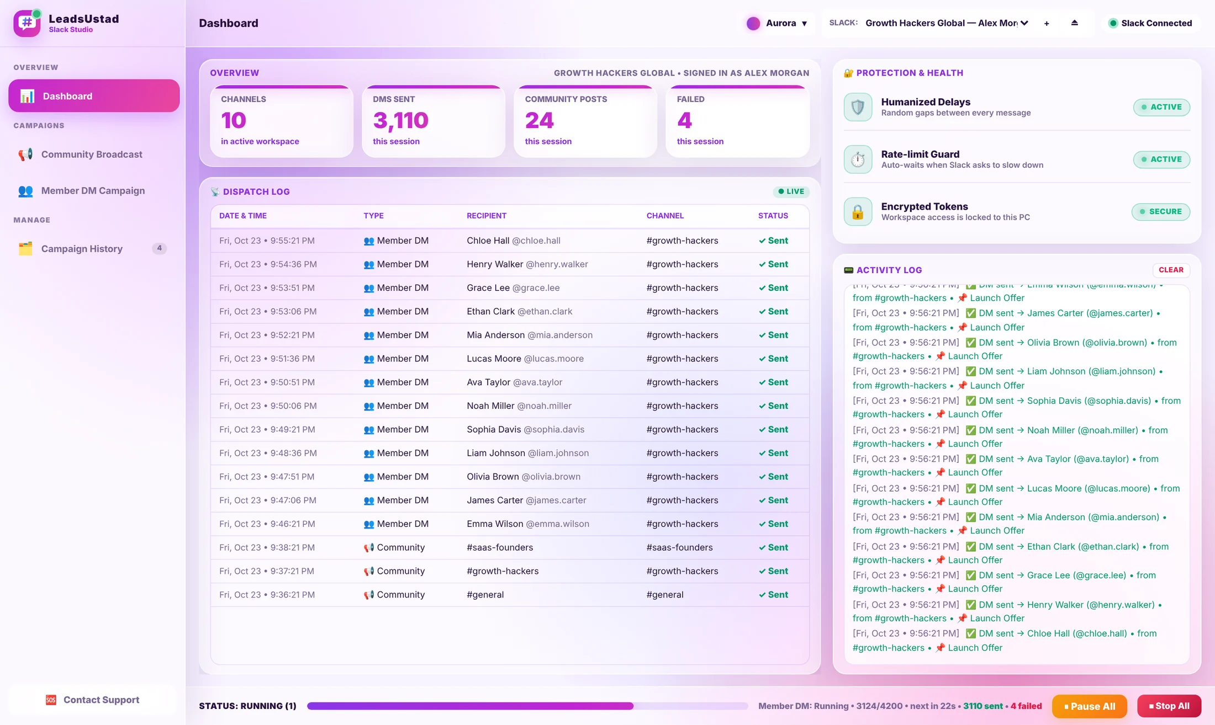Click the megaphone icon for Community Broadcast
1215x725 pixels.
click(x=25, y=154)
